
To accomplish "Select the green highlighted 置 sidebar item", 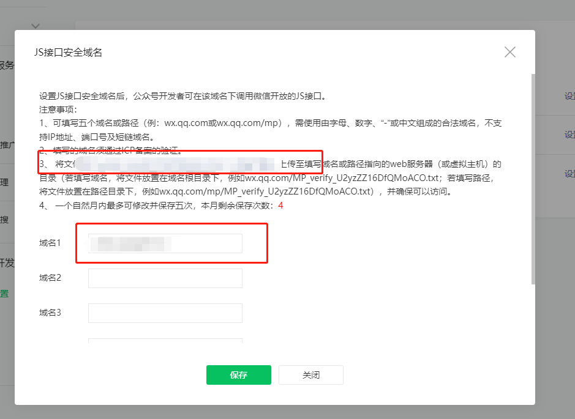I will point(5,294).
